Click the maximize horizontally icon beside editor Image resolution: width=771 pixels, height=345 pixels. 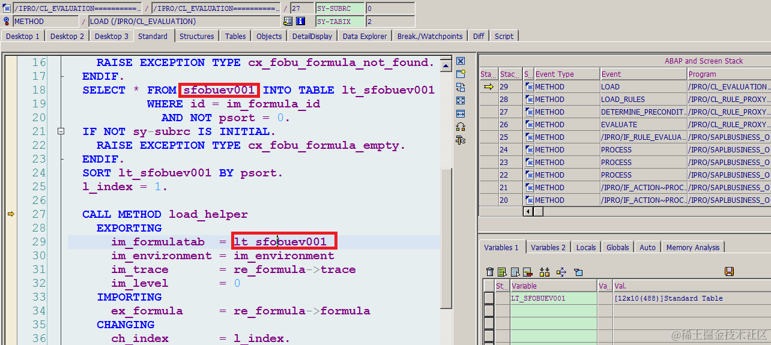(461, 114)
